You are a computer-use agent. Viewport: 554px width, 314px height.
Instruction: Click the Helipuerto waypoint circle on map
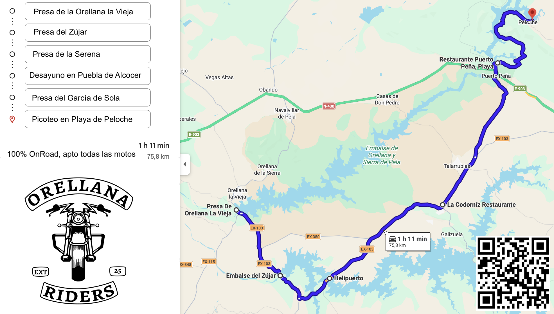click(x=330, y=278)
